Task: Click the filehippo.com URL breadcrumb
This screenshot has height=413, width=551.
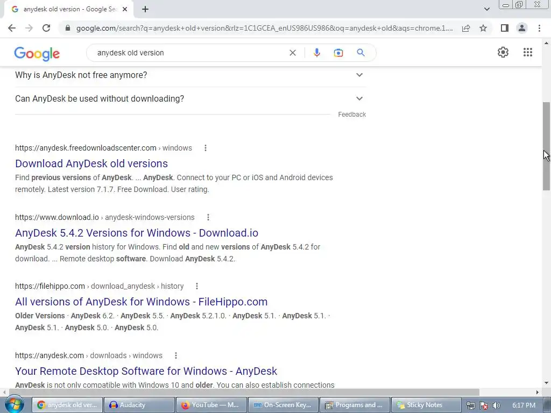Action: coord(100,286)
